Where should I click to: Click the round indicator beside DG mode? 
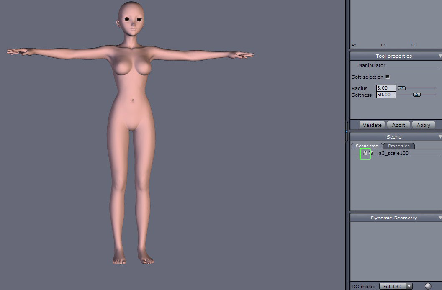click(428, 286)
